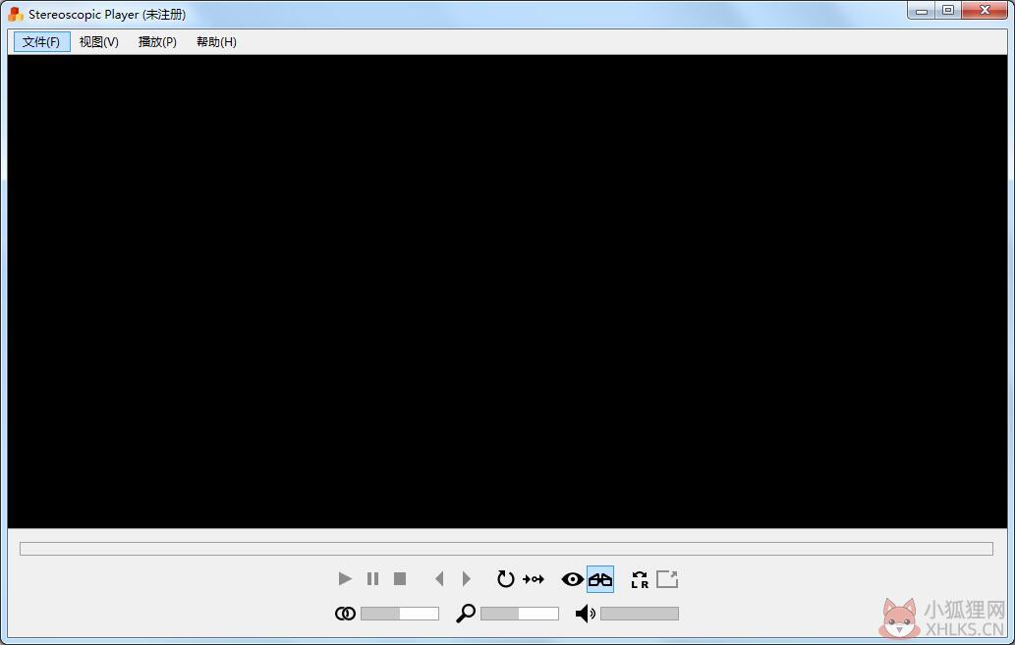This screenshot has height=645, width=1015.
Task: Minimize the Stereoscopic Player window
Action: tap(921, 11)
